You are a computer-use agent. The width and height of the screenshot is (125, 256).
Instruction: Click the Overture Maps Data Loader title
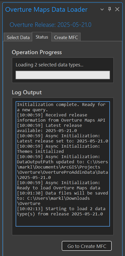pyautogui.click(x=46, y=9)
